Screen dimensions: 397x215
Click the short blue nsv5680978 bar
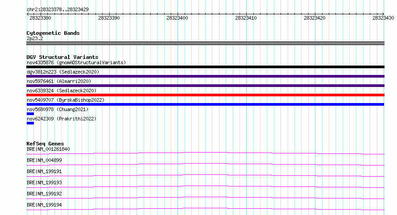click(x=30, y=114)
